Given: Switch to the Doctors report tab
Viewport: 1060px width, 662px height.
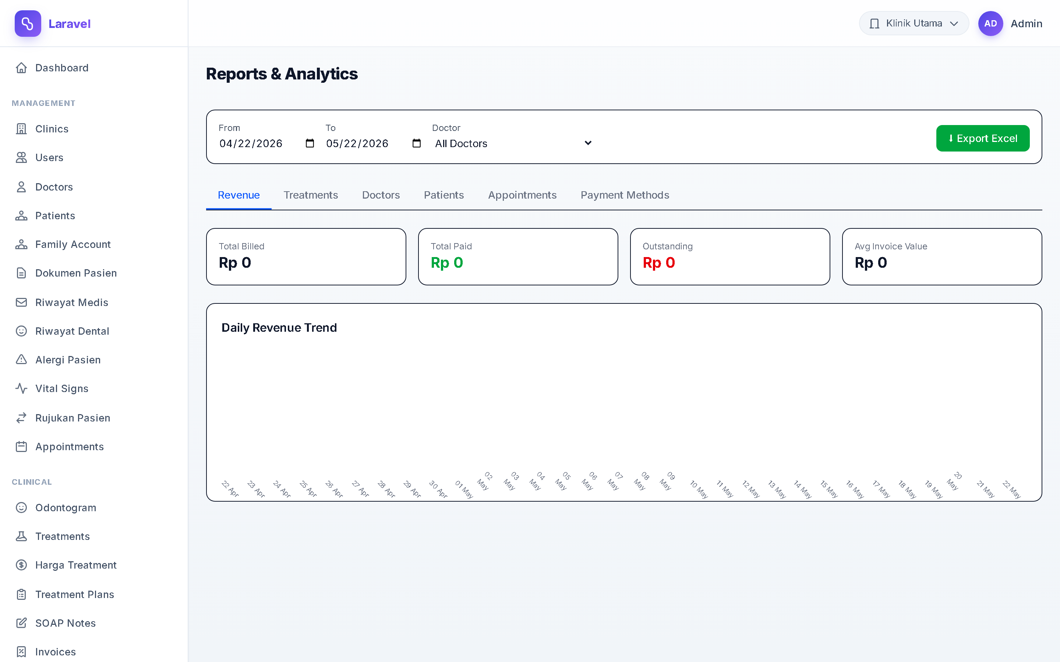Looking at the screenshot, I should 381,195.
